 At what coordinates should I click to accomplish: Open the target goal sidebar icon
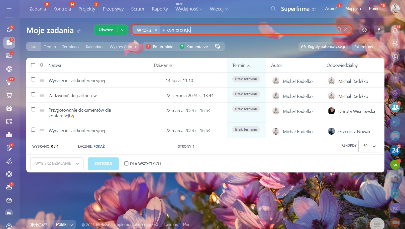[x=9, y=69]
